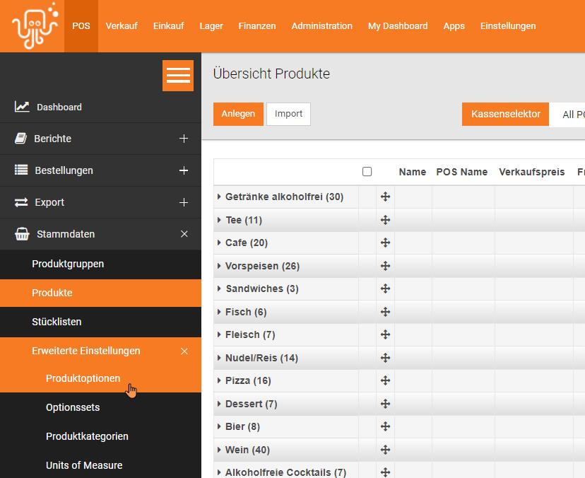The image size is (585, 478).
Task: Collapse Erweiterte Einstellungen with its X icon
Action: 184,351
